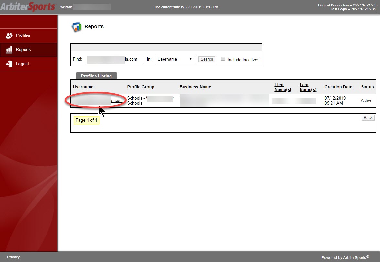
Task: Click the Active status cell
Action: [366, 101]
